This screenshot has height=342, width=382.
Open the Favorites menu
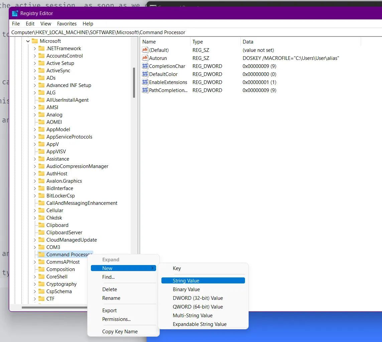pyautogui.click(x=67, y=24)
